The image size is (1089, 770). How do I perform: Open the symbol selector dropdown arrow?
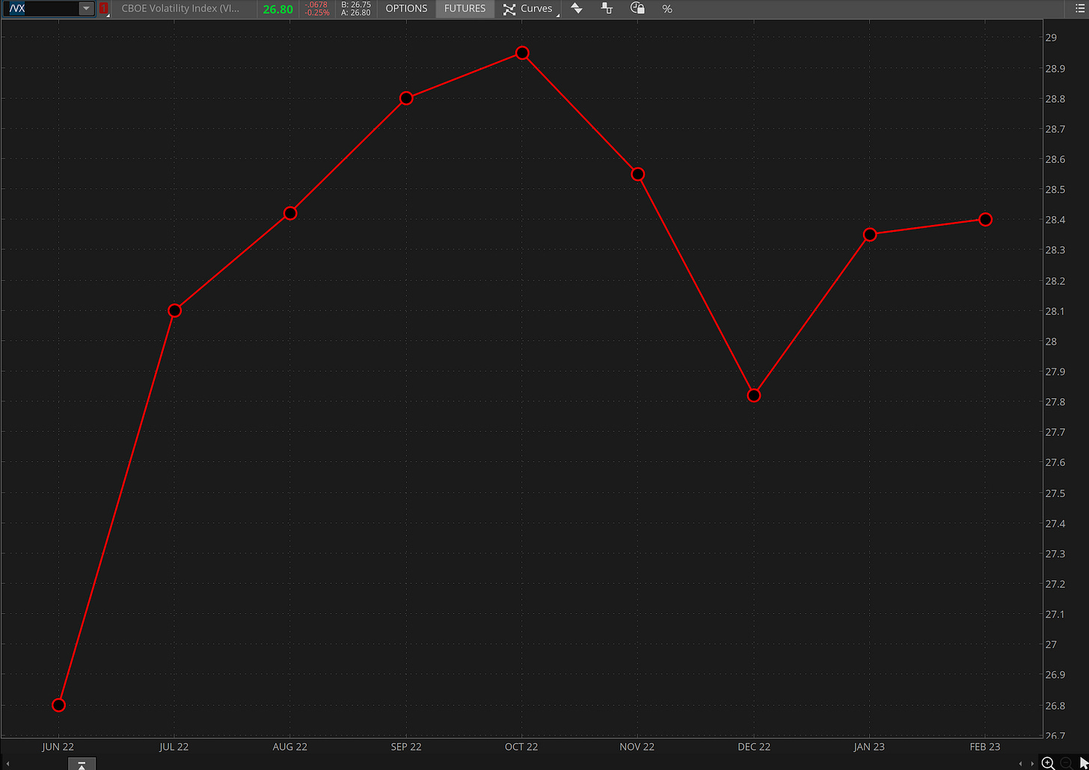[x=86, y=9]
